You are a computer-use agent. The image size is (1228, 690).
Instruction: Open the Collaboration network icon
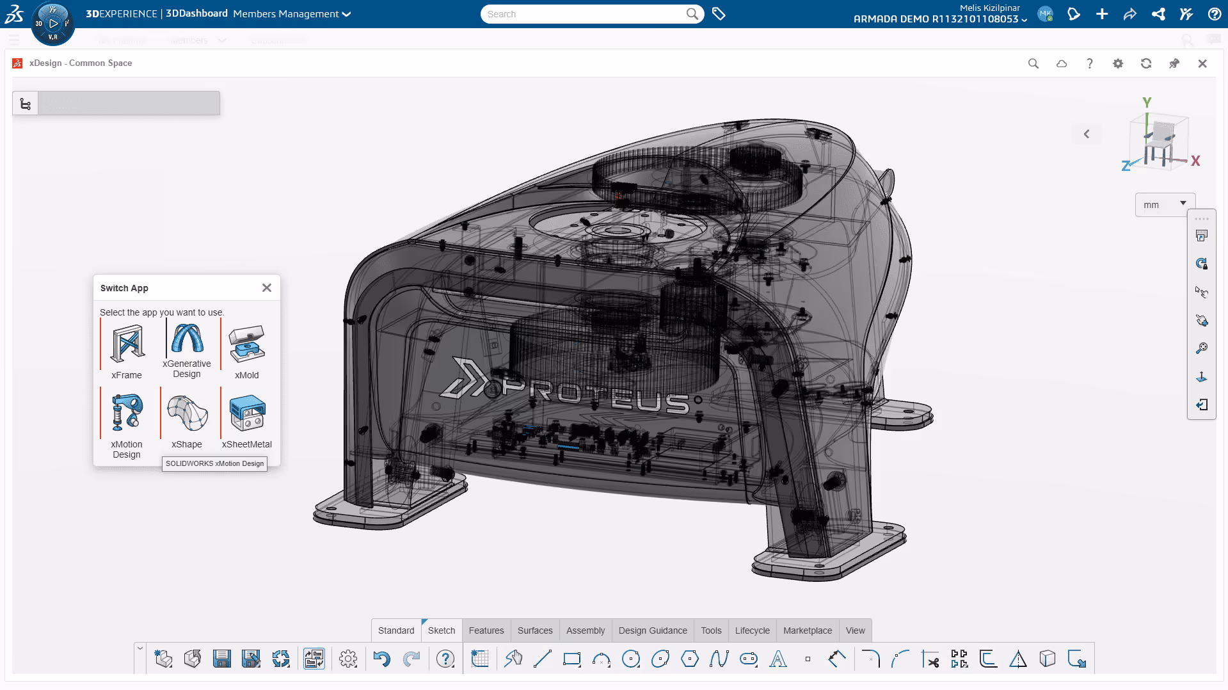tap(1158, 14)
